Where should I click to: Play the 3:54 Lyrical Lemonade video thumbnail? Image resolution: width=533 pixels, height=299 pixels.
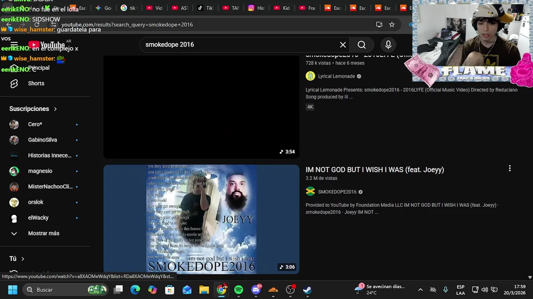pos(202,107)
